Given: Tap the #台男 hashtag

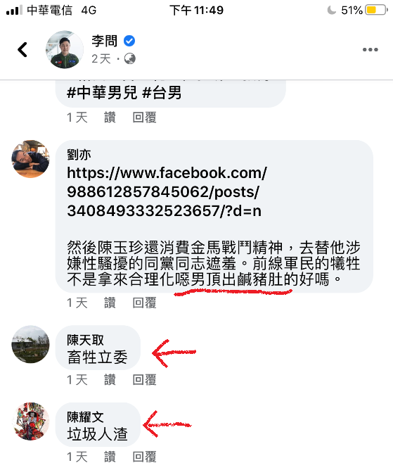Looking at the screenshot, I should click(x=162, y=93).
